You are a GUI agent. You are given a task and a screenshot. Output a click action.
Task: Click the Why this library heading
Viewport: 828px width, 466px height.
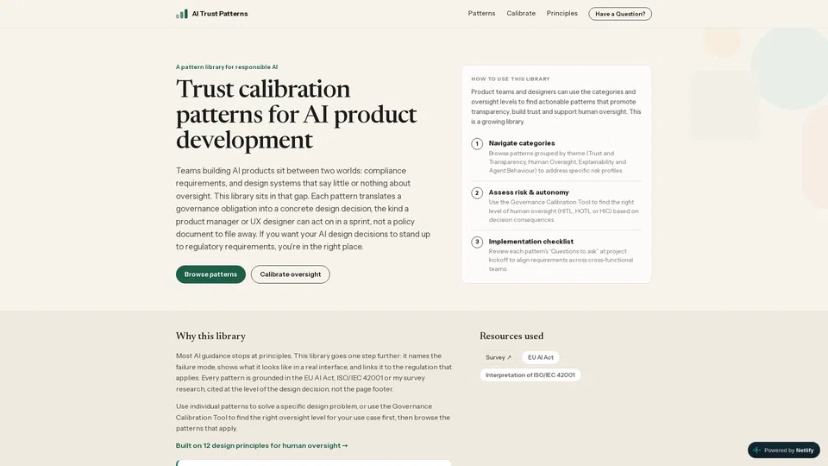[210, 336]
